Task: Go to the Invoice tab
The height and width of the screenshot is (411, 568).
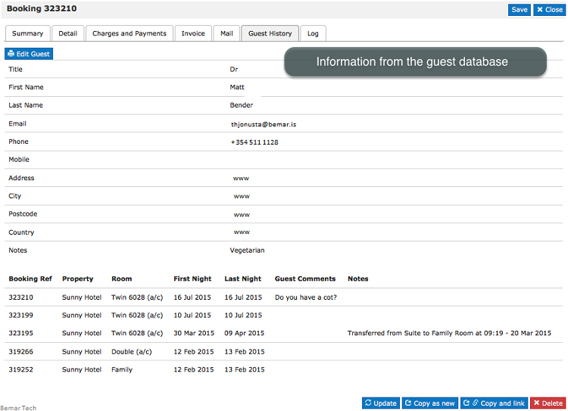Action: point(193,33)
